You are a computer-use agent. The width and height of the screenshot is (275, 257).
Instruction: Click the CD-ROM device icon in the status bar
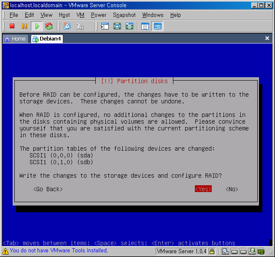coord(226,252)
